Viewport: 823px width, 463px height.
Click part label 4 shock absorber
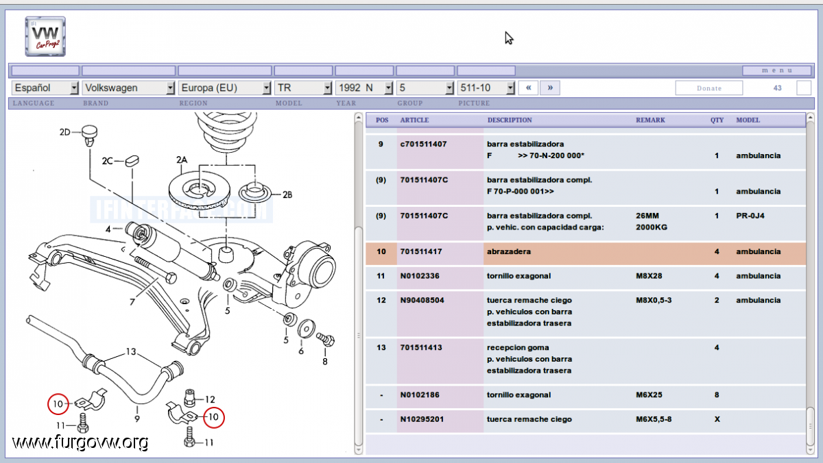click(x=108, y=229)
